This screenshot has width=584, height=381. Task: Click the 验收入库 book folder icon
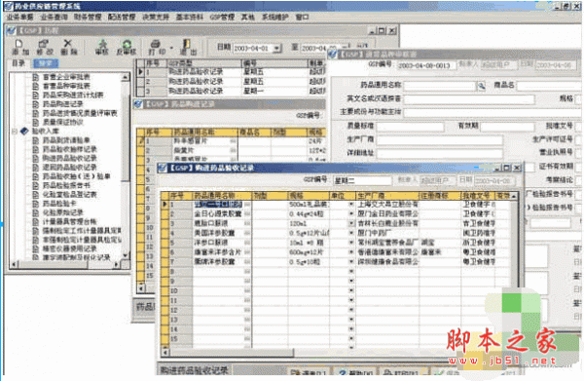tap(24, 131)
